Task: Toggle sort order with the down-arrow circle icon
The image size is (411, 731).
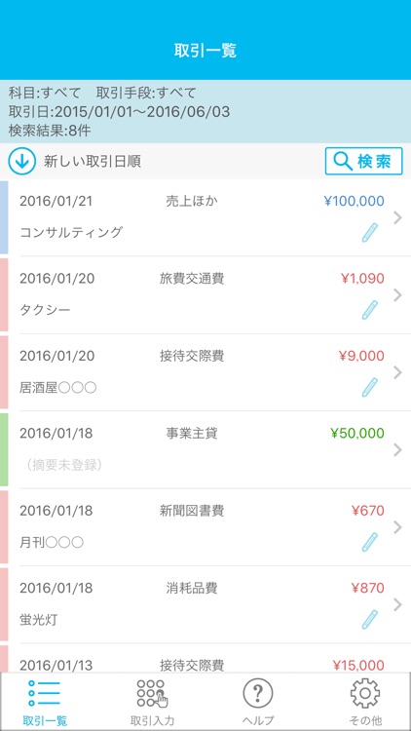Action: 21,161
